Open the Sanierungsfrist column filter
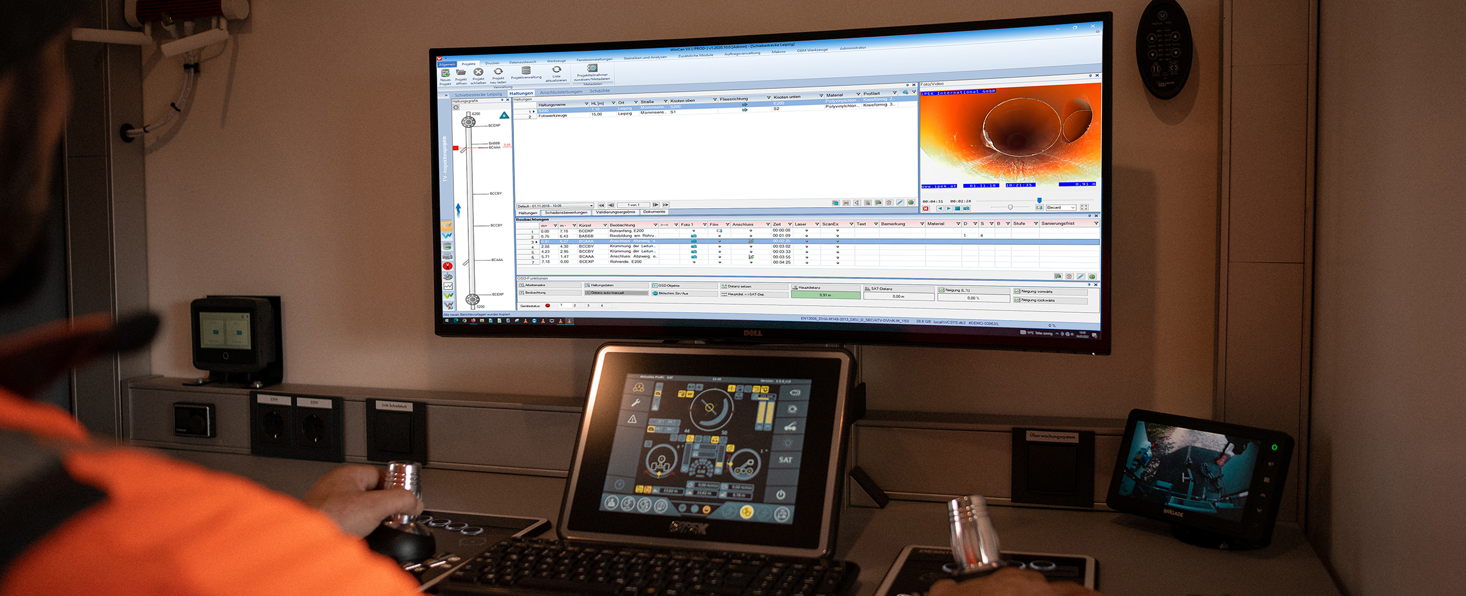The width and height of the screenshot is (1466, 596). point(1096,224)
